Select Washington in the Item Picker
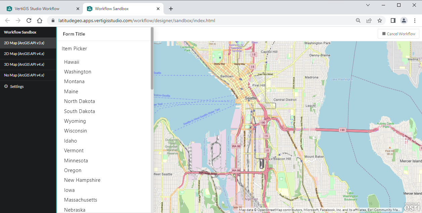Viewport: 422px width, 213px height. point(78,71)
